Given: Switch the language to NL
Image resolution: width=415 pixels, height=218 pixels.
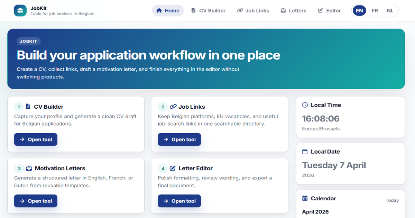Looking at the screenshot, I should click(390, 10).
